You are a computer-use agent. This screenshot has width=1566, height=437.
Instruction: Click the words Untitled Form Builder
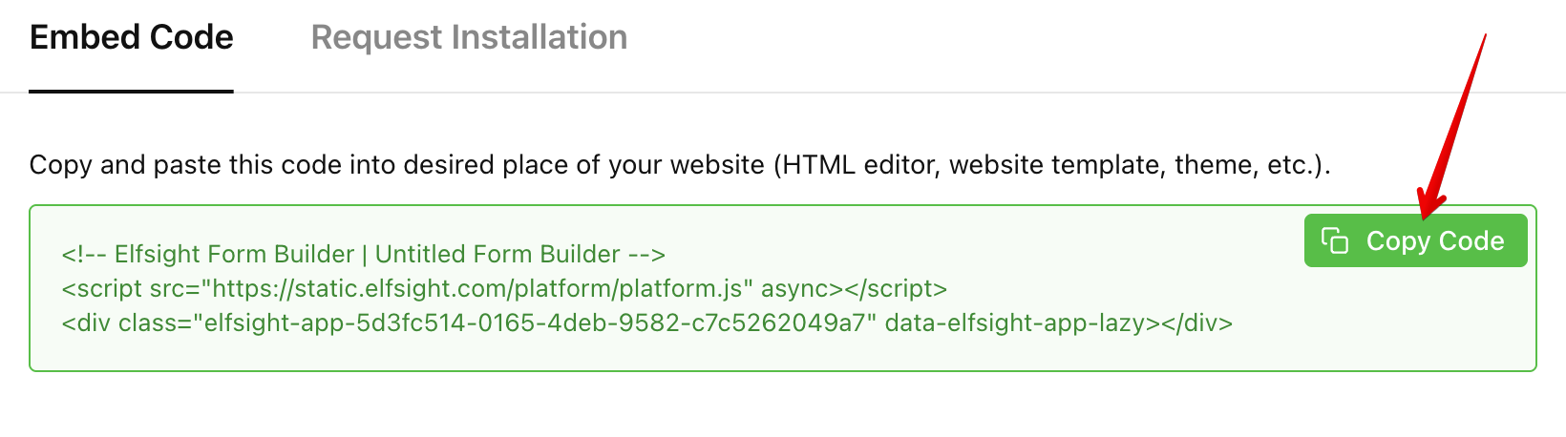[497, 254]
